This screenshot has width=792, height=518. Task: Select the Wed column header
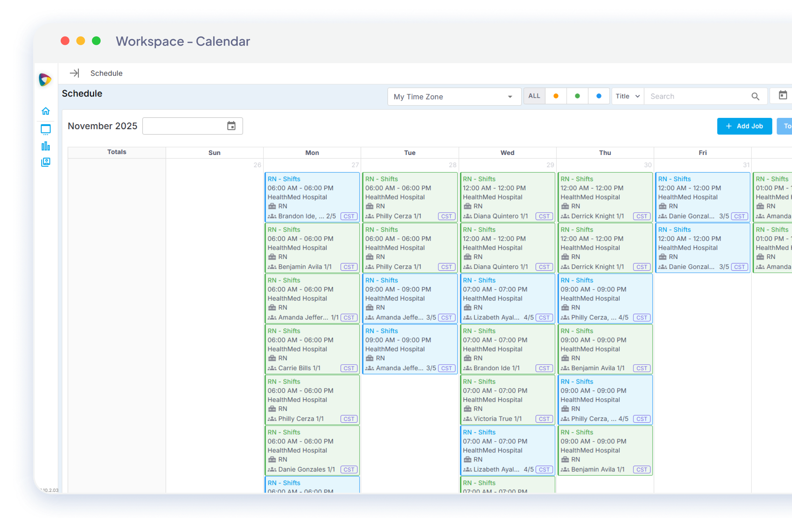coord(507,153)
